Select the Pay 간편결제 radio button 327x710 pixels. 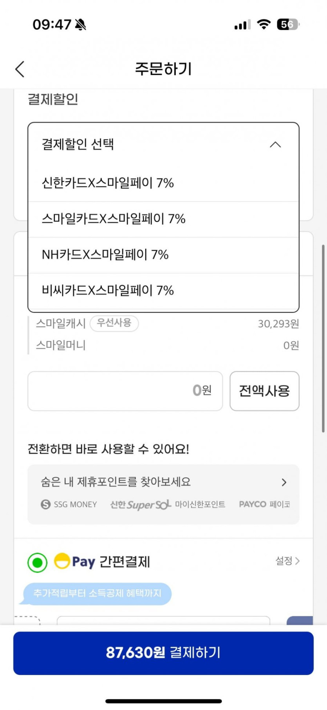(x=38, y=563)
